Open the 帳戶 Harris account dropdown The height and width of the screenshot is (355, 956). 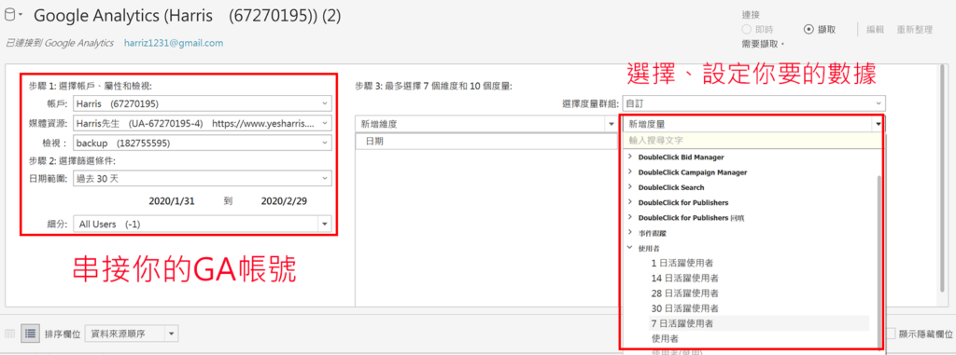pos(203,102)
